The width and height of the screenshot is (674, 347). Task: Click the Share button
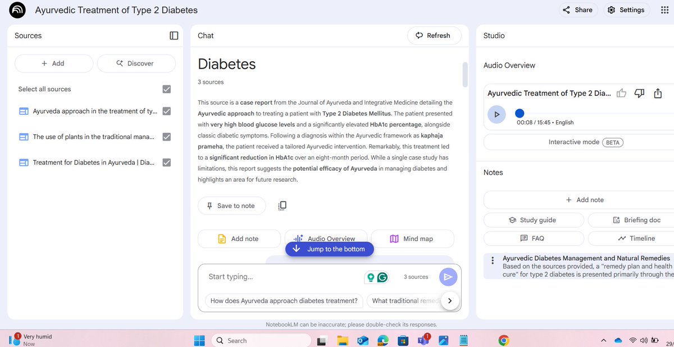[x=577, y=10]
